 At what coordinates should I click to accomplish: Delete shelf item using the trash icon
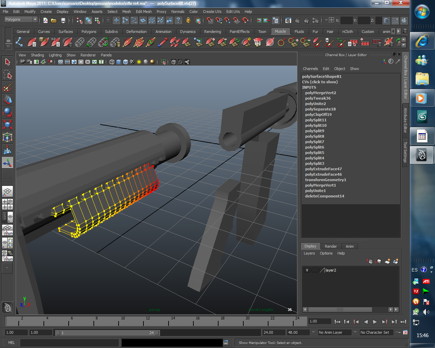(x=405, y=31)
